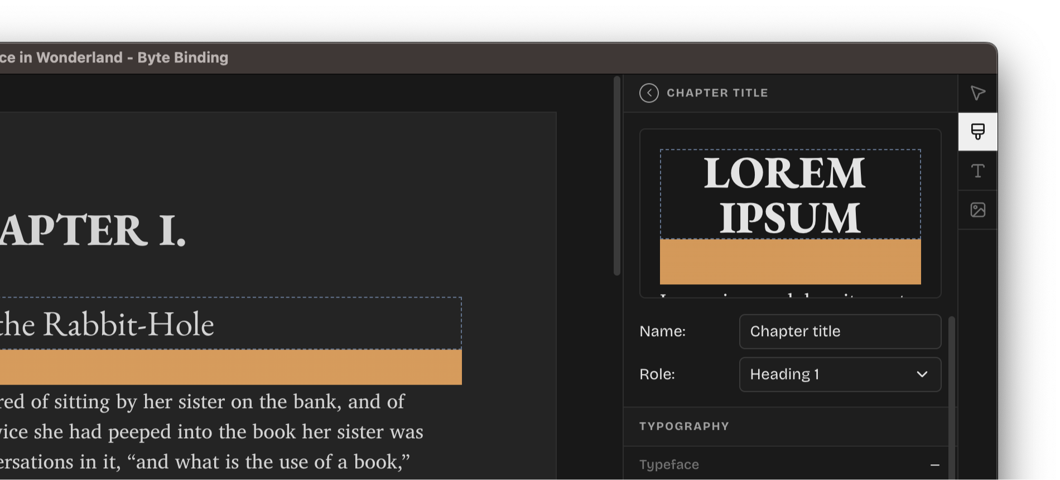This screenshot has height=480, width=1060.
Task: Collapse the Typeface section
Action: (x=935, y=465)
